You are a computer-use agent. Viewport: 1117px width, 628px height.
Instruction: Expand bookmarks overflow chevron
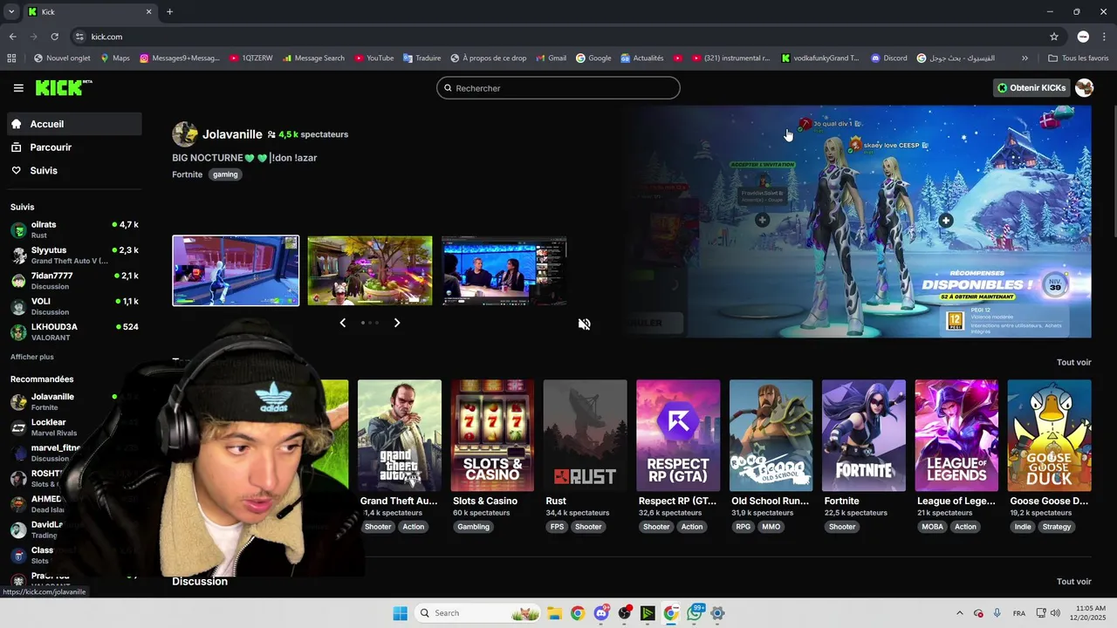[1024, 58]
